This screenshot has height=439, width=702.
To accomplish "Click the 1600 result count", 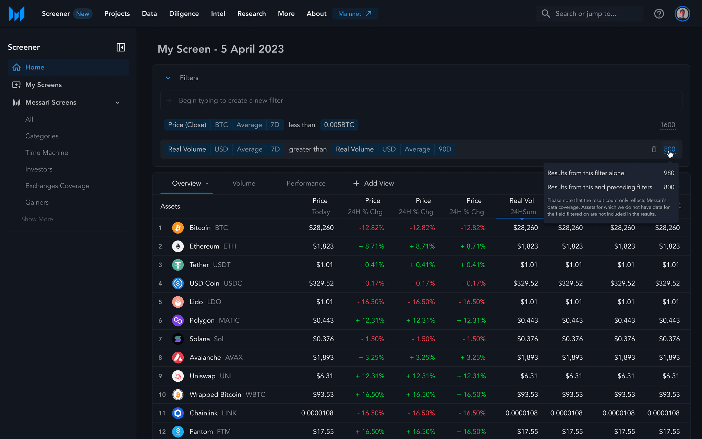I will pyautogui.click(x=668, y=125).
